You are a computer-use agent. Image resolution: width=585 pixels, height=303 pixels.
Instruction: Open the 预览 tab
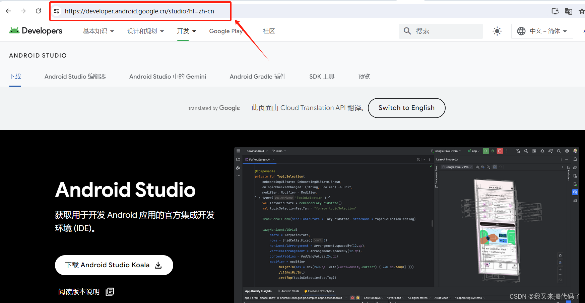click(364, 77)
